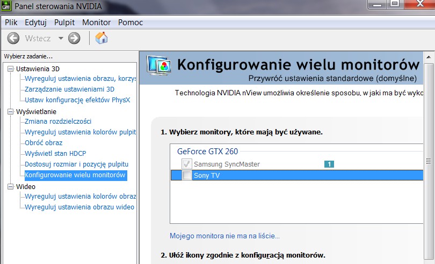Open 'Zarządzanie ustawieniami 3D'
The image size is (435, 264).
coord(69,89)
